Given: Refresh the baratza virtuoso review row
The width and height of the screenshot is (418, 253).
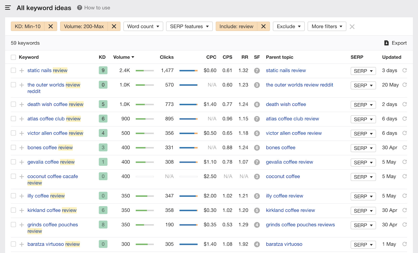Looking at the screenshot, I should click(x=404, y=244).
